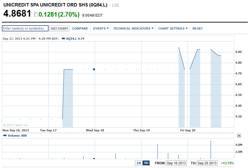Image resolution: width=250 pixels, height=168 pixels.
Task: Click the 4.0M volume axis label
Action: 239,145
